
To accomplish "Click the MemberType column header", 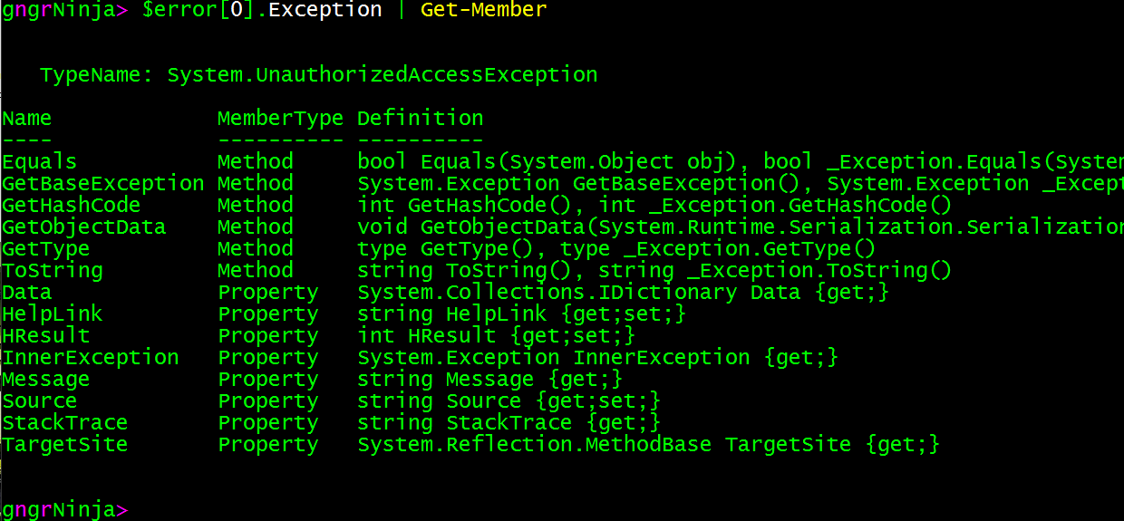I will [280, 119].
